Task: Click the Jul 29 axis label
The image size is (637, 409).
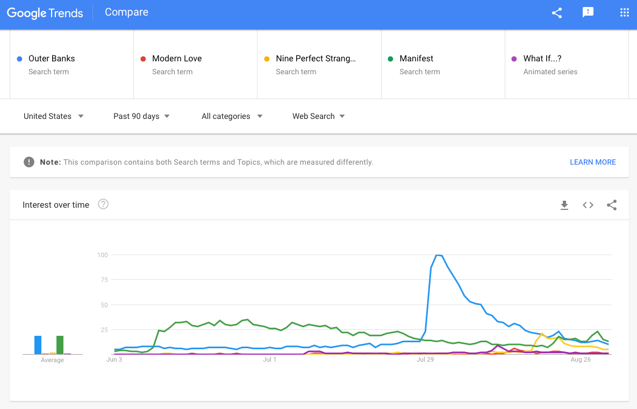Action: point(425,359)
